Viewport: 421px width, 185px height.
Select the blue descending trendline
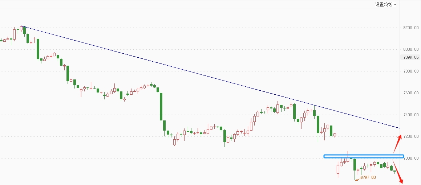211,77
